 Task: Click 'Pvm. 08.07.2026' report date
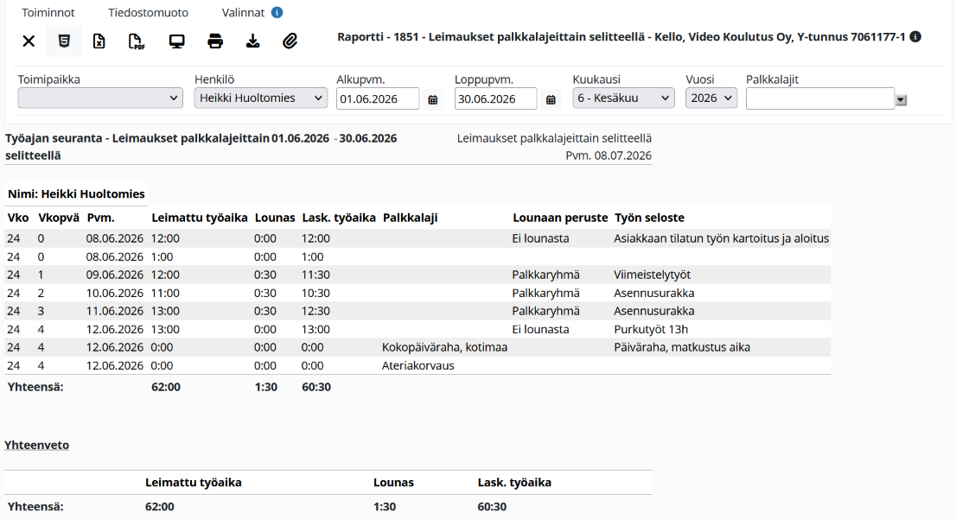[609, 155]
